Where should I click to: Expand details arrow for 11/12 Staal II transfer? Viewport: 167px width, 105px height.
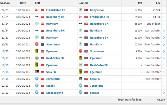click(164, 93)
